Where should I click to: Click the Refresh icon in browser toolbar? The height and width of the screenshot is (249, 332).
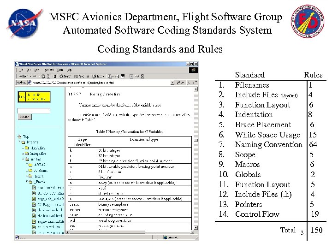click(x=49, y=76)
